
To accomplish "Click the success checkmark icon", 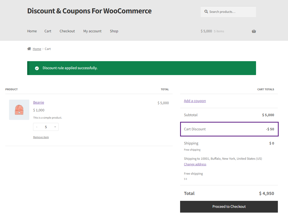I will [37, 68].
